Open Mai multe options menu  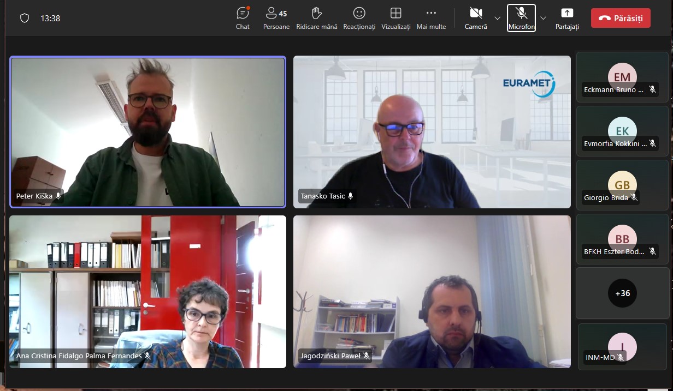pyautogui.click(x=431, y=18)
